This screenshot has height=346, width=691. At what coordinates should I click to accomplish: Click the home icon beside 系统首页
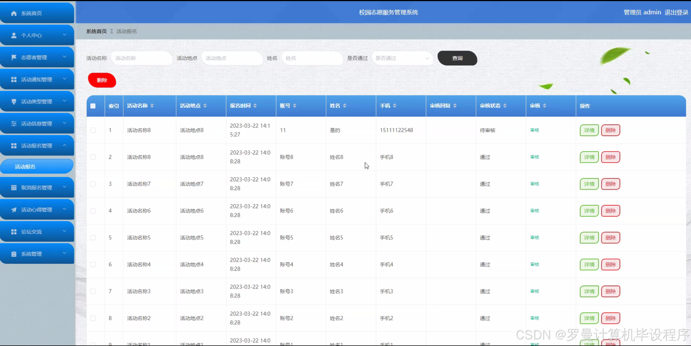point(14,13)
